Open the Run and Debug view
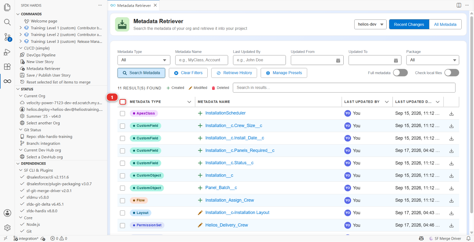 7,52
